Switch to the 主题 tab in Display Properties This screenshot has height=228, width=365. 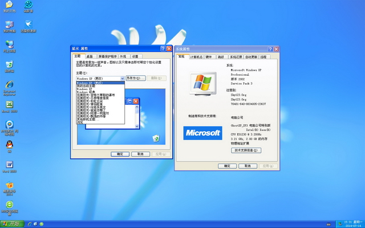(78, 56)
